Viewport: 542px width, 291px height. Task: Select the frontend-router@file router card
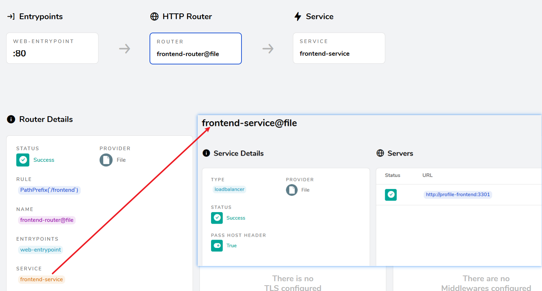[x=196, y=48]
